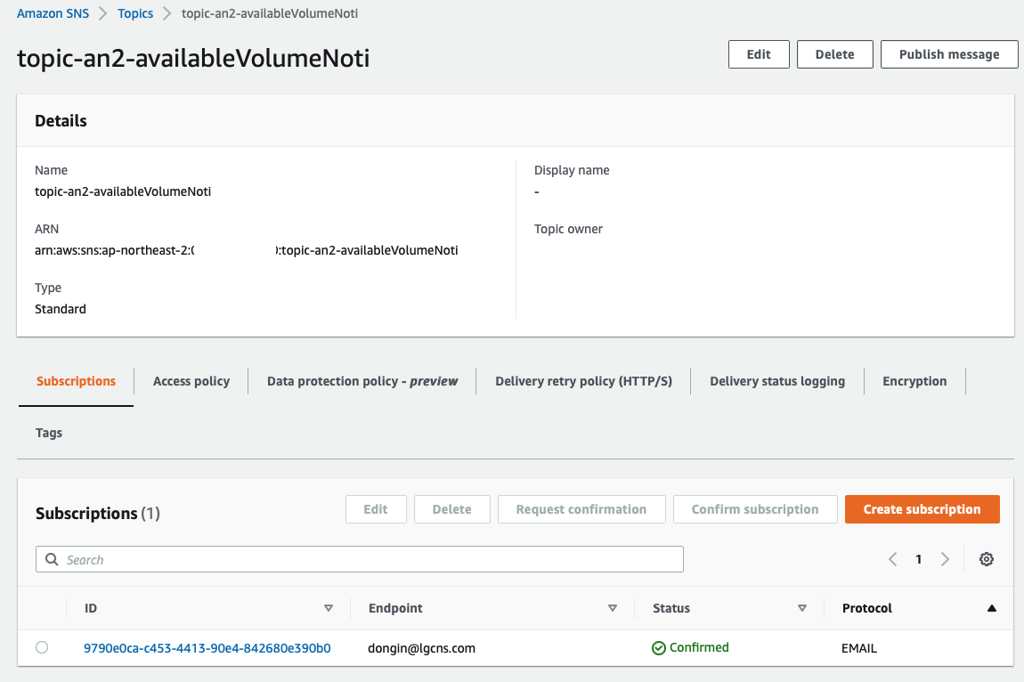Navigate to Topics breadcrumb link
The height and width of the screenshot is (682, 1024).
(135, 13)
